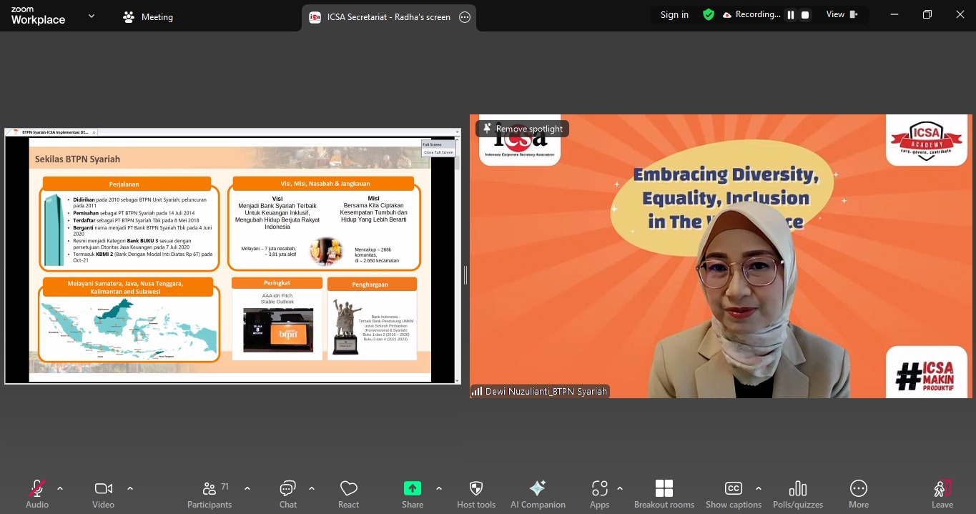Click the Sign in button
The height and width of the screenshot is (514, 976).
(x=674, y=14)
